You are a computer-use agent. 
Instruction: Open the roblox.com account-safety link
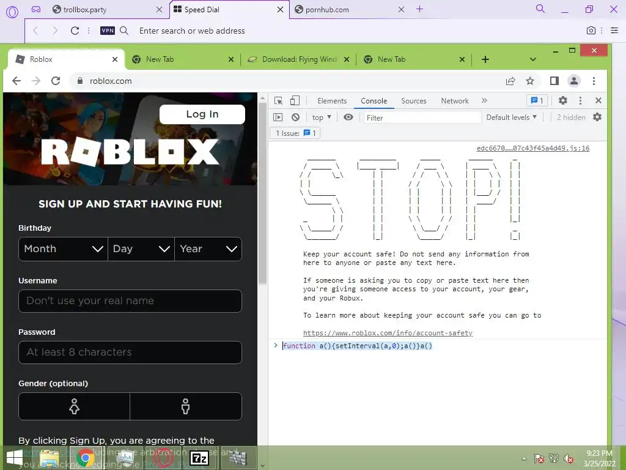pyautogui.click(x=388, y=333)
